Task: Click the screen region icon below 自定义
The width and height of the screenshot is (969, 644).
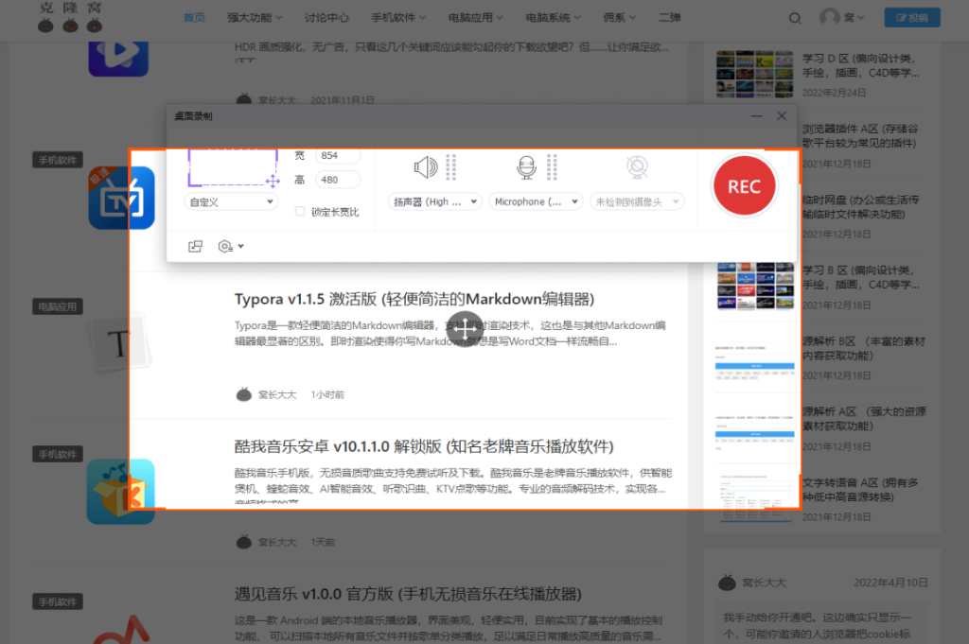Action: (195, 247)
